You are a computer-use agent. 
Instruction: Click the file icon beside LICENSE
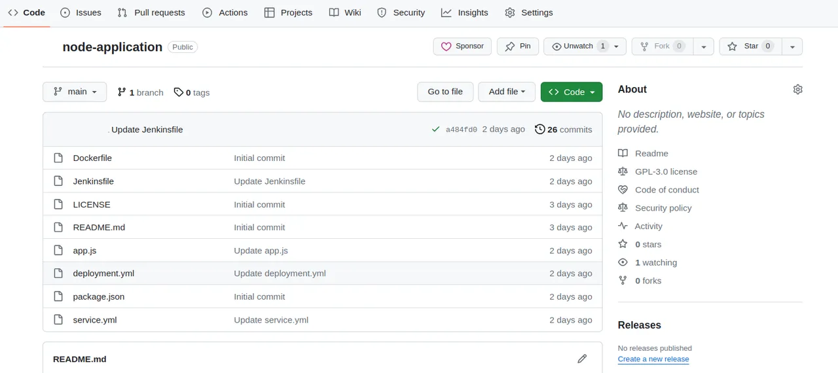click(59, 204)
